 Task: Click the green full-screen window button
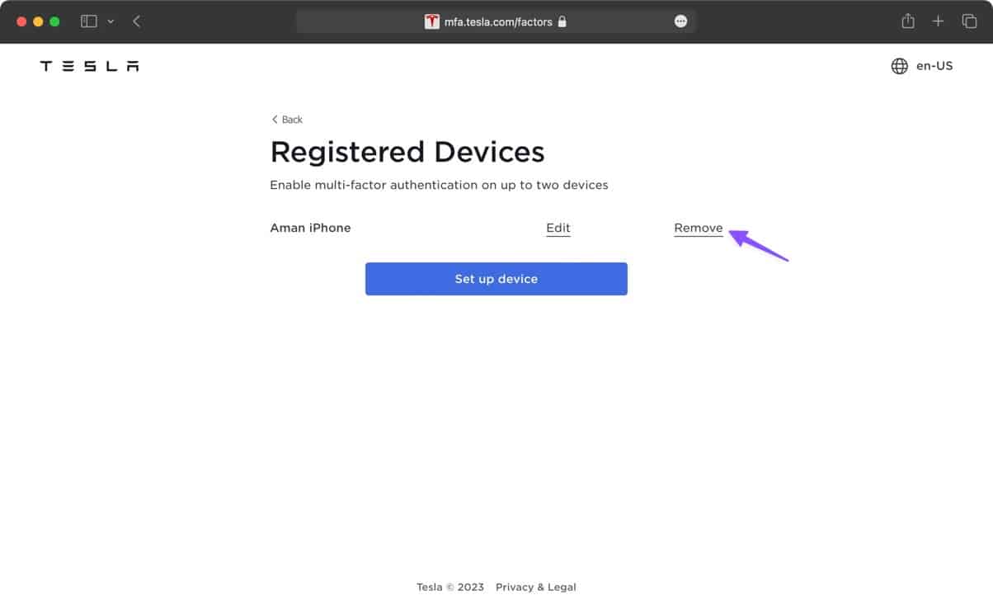tap(54, 21)
